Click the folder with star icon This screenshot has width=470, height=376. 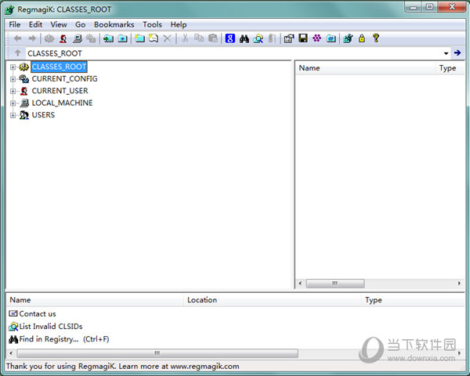pyautogui.click(x=122, y=38)
